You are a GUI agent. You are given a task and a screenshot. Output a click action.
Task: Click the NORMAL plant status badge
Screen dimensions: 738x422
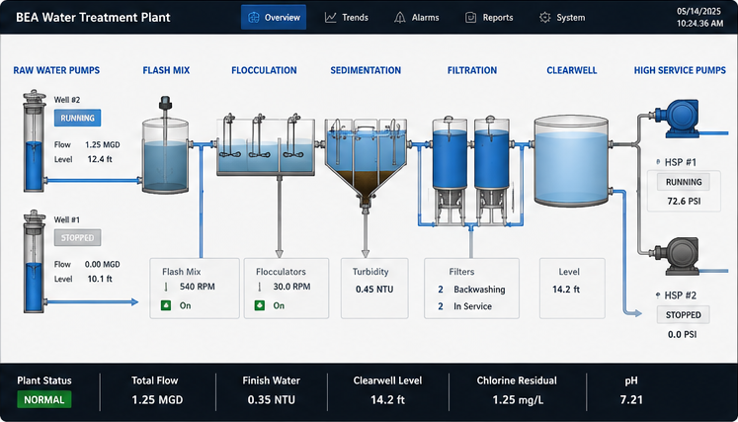pyautogui.click(x=44, y=400)
